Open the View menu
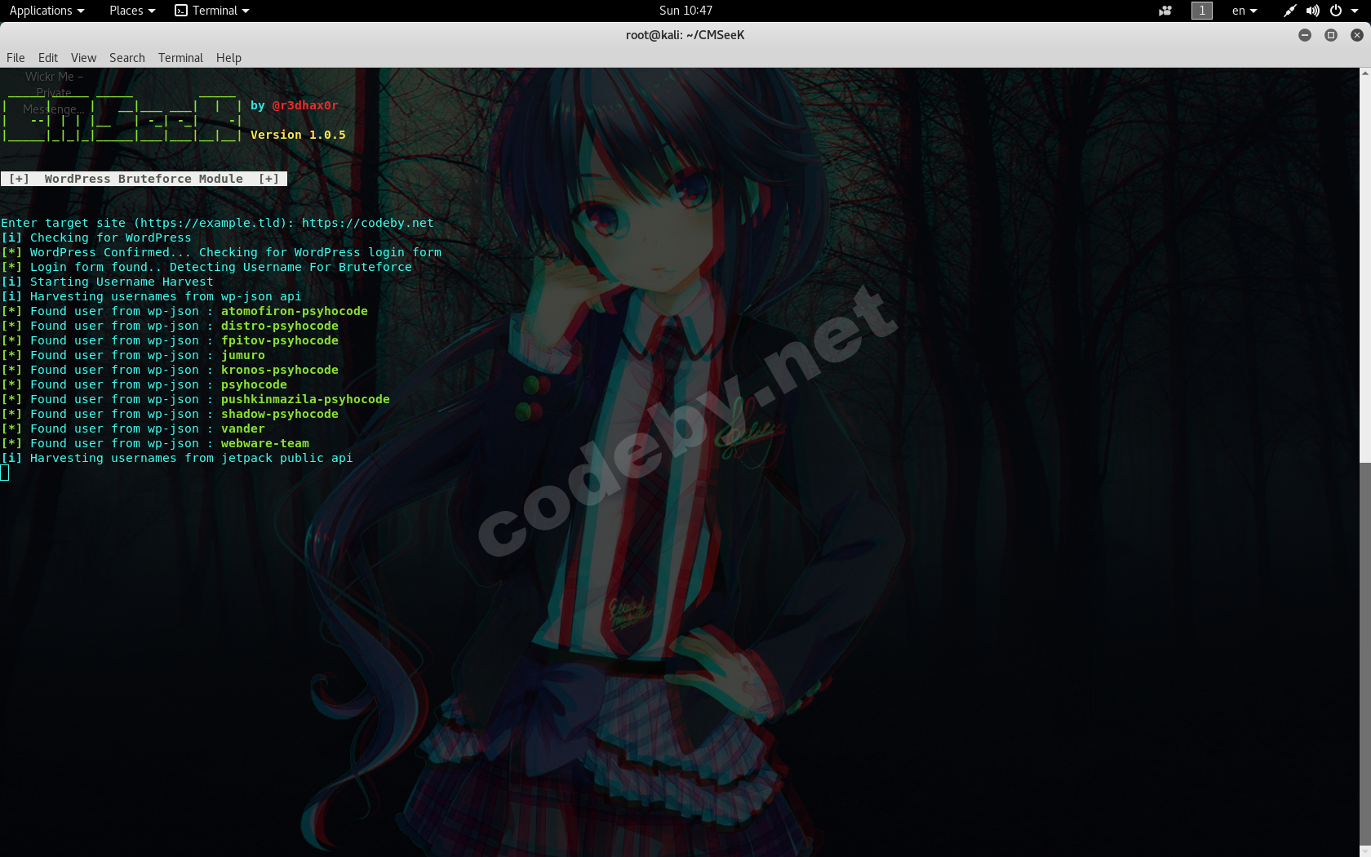 (83, 58)
